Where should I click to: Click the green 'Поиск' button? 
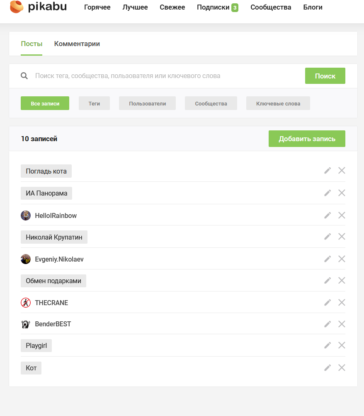(325, 76)
